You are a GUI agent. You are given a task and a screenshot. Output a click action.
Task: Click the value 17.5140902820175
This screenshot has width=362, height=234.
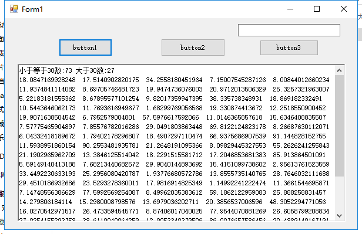(111, 80)
